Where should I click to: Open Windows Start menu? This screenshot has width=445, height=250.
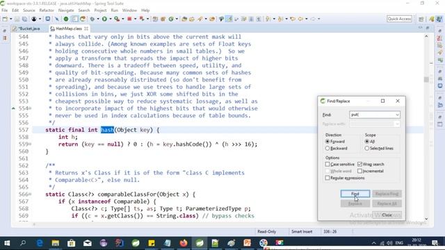[x=7, y=243]
